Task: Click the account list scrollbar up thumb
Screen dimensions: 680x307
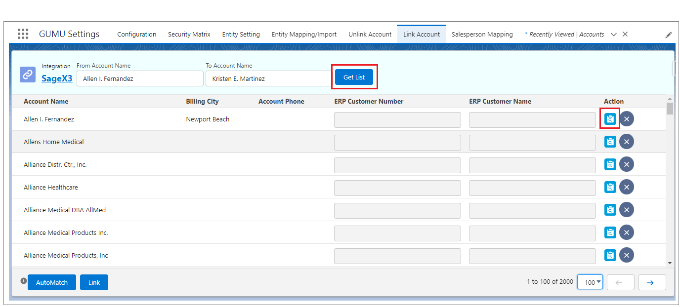Action: pos(670,108)
